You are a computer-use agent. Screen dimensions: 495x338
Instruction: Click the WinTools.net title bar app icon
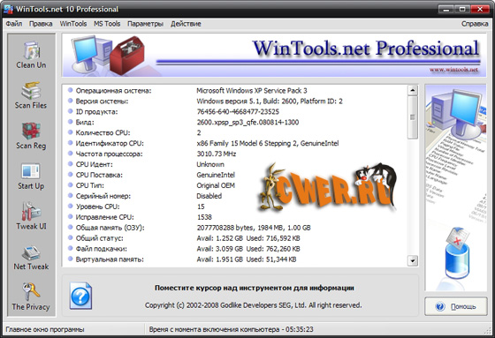[x=8, y=9]
